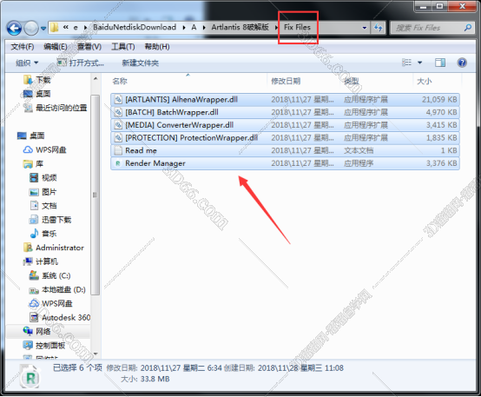Open Autodesk 360 in the navigation pane
This screenshot has width=481, height=397.
pyautogui.click(x=66, y=317)
